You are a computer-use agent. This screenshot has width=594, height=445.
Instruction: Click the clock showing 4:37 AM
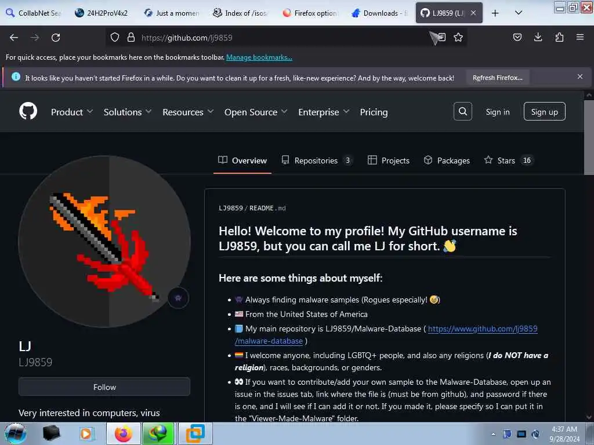coord(564,434)
